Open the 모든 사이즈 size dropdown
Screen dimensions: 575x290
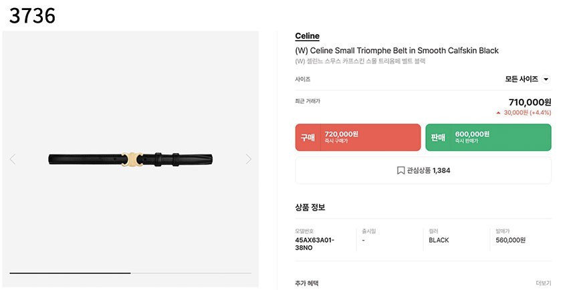[527, 79]
